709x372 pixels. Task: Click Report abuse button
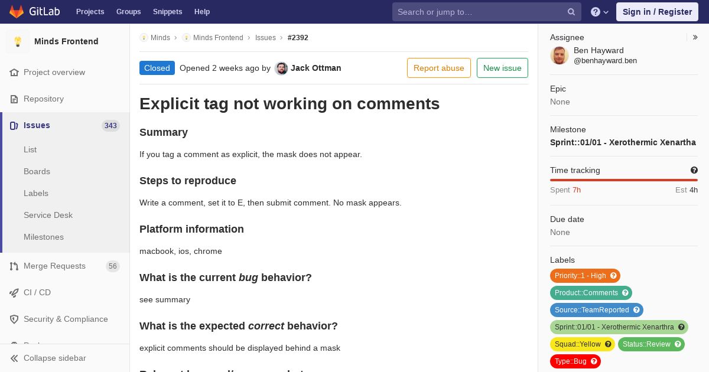pyautogui.click(x=439, y=68)
